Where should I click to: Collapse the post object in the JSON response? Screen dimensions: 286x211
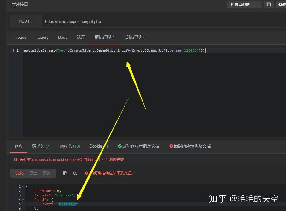click(x=23, y=199)
